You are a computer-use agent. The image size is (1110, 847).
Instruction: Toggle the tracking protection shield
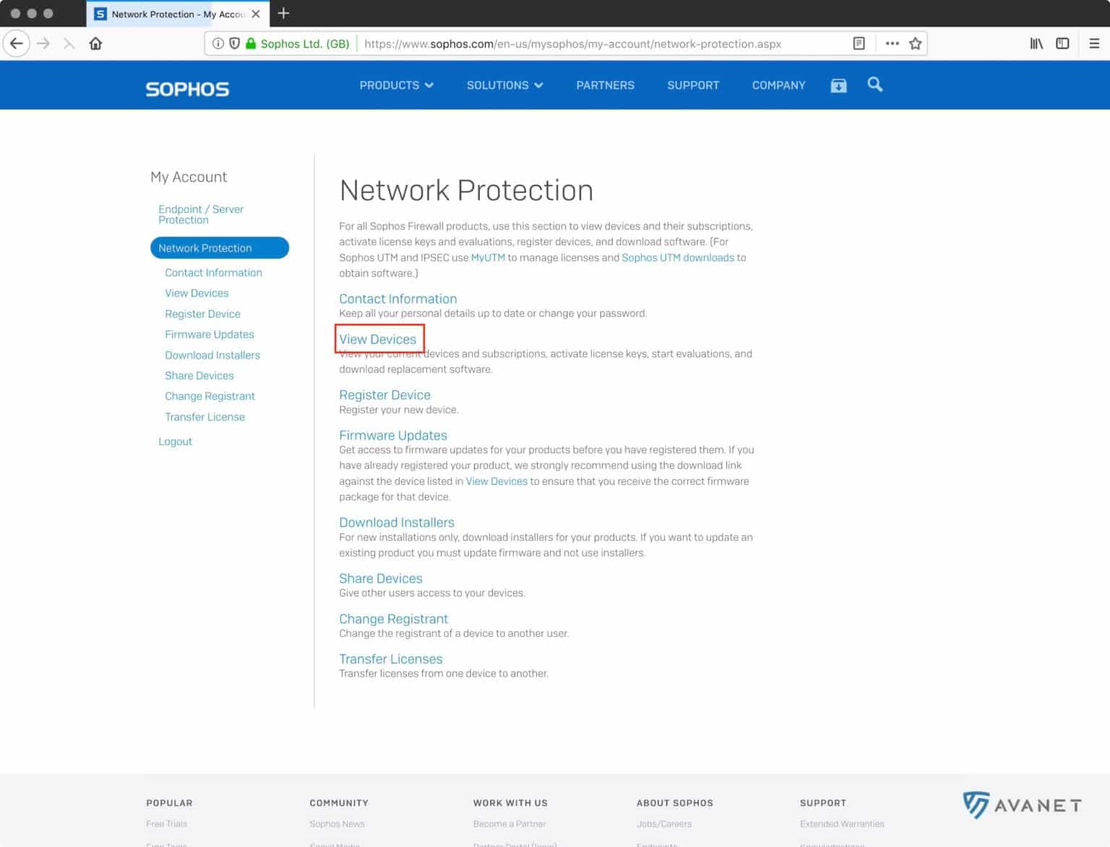click(x=234, y=43)
